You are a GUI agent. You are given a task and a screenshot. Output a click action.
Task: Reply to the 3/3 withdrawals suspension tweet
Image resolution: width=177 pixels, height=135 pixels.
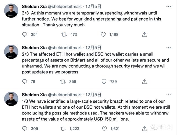(x=25, y=34)
